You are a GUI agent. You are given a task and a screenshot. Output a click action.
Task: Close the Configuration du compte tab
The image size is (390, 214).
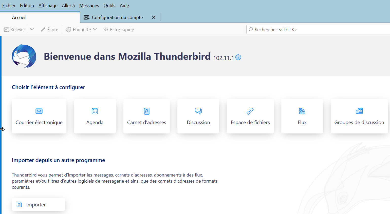(154, 17)
